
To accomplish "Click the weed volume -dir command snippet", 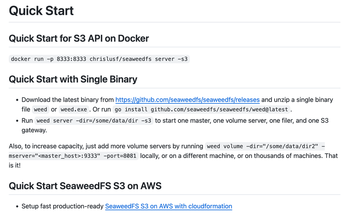I will (265, 146).
